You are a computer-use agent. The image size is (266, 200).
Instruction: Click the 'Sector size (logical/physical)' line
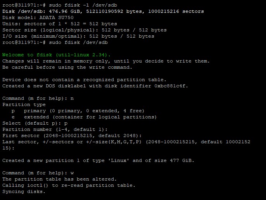[x=84, y=30]
